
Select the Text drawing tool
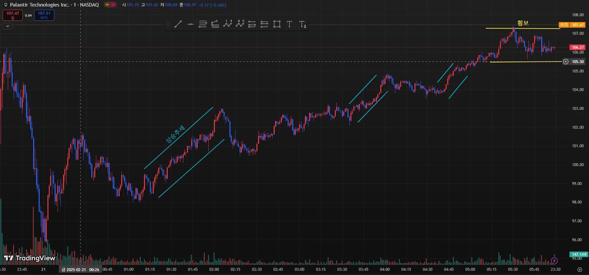289,24
